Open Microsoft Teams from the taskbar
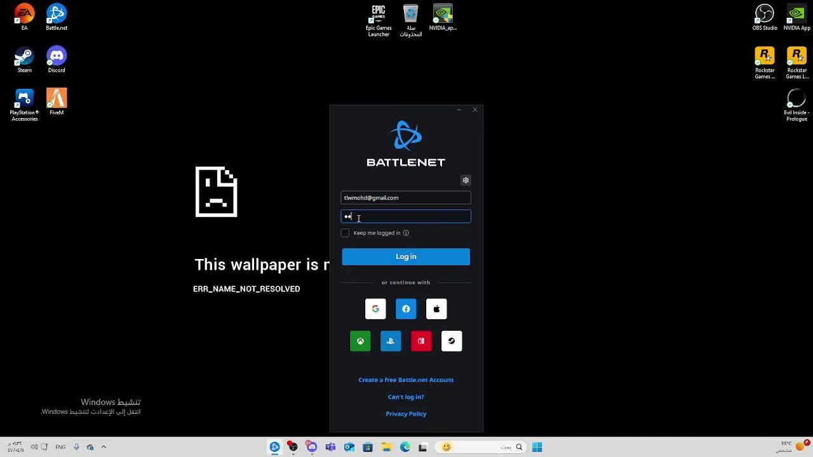The height and width of the screenshot is (457, 813). (330, 447)
